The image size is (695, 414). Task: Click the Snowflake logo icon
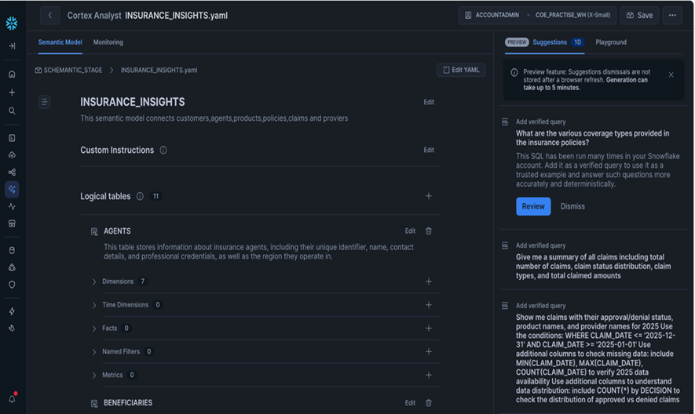12,24
